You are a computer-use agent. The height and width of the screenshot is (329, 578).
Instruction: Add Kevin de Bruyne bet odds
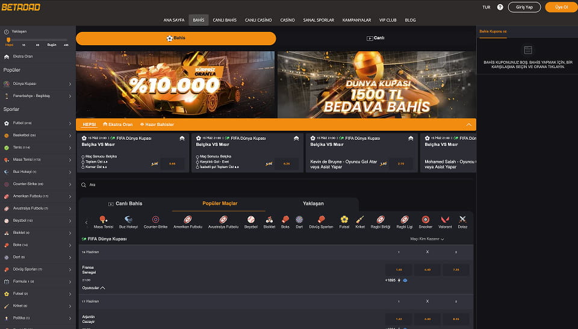401,163
